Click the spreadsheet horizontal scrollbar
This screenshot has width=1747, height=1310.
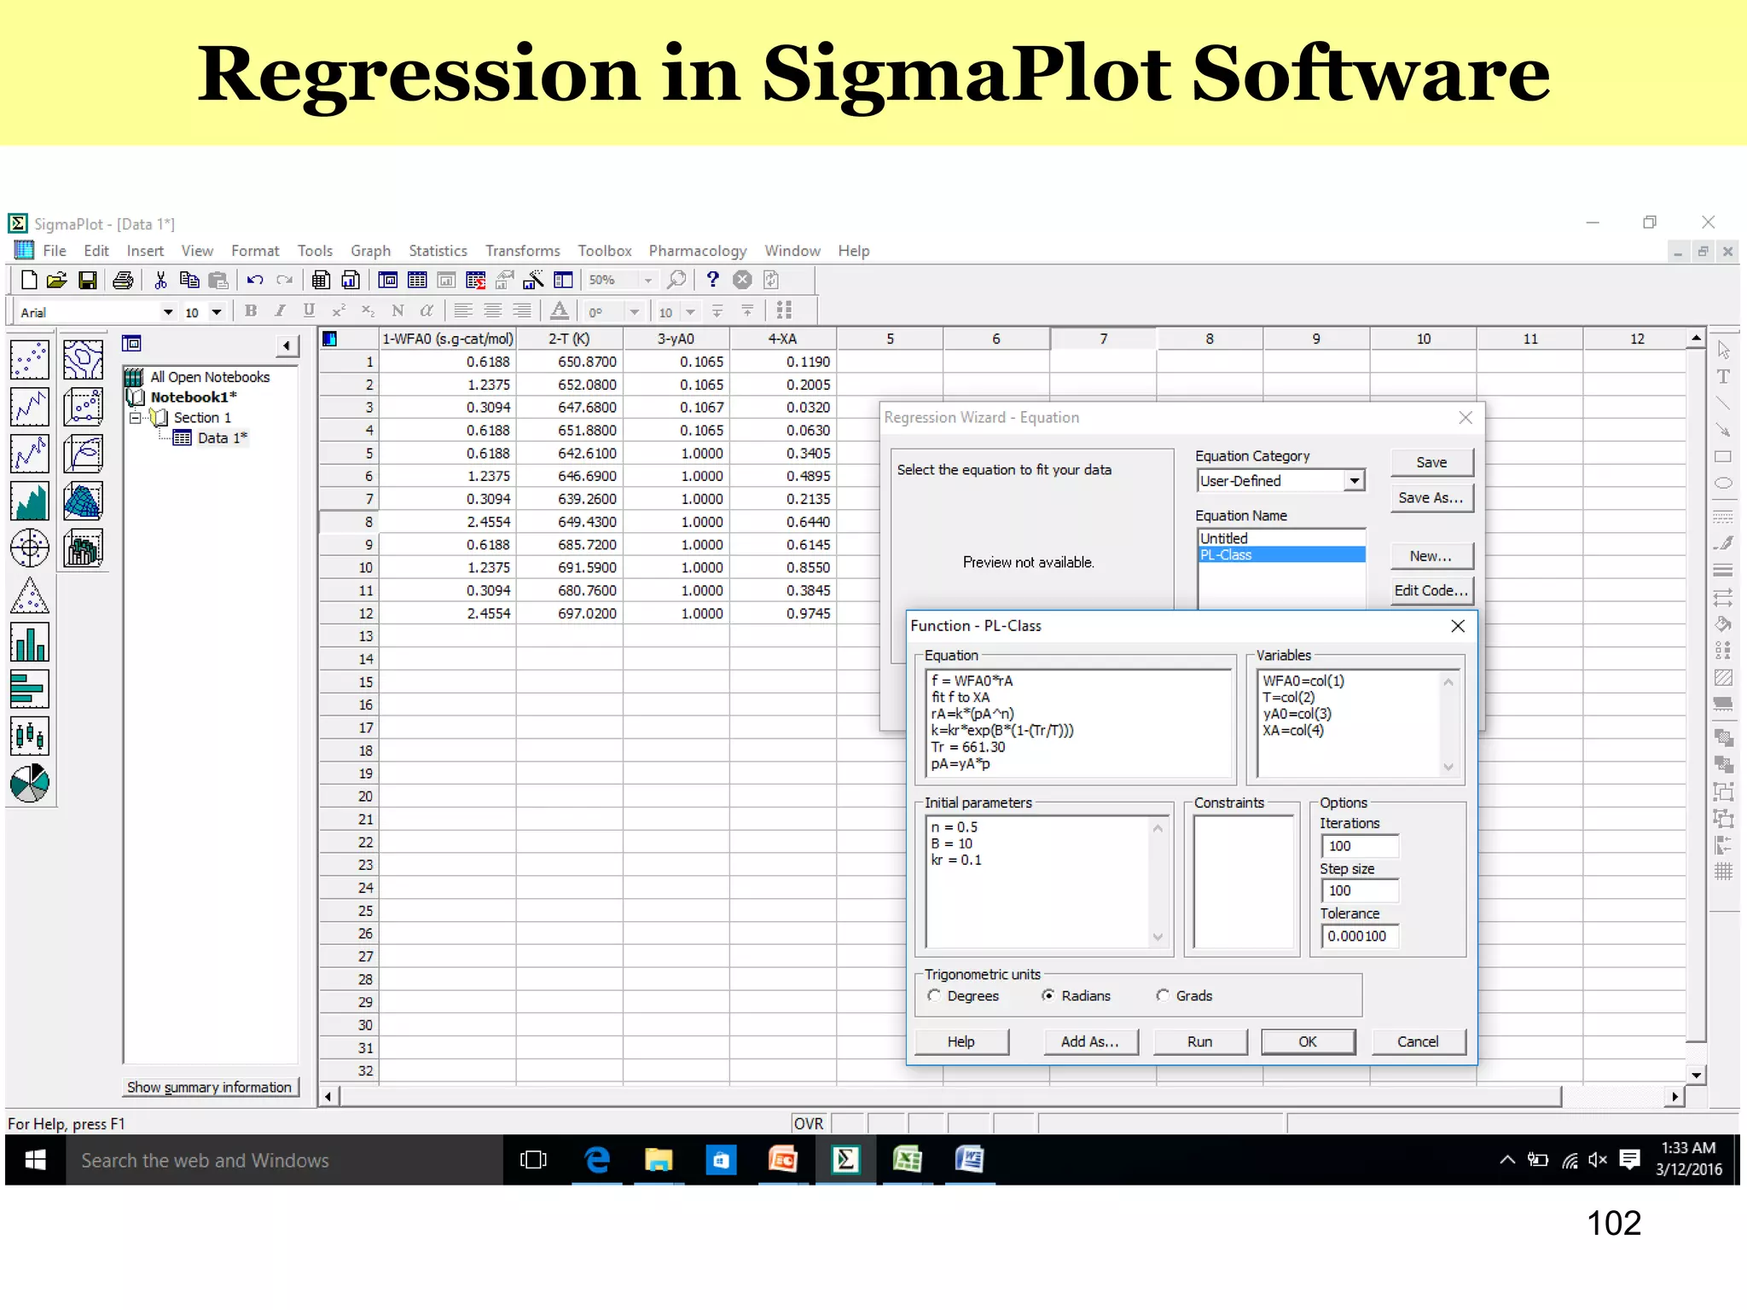pyautogui.click(x=950, y=1096)
